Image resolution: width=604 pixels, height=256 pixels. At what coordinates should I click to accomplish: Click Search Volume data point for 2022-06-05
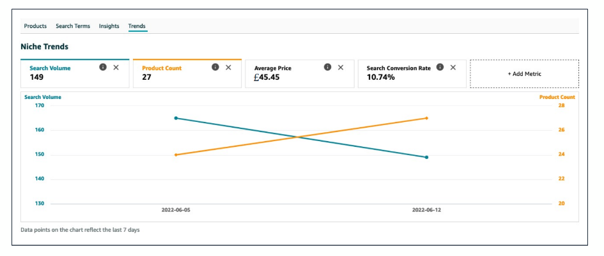176,118
